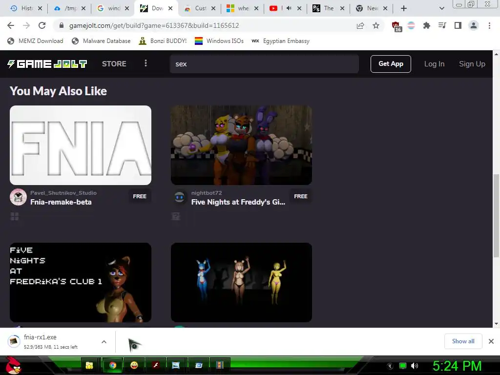Visit Pavel_Shutnikov_Studio's profile

(63, 192)
